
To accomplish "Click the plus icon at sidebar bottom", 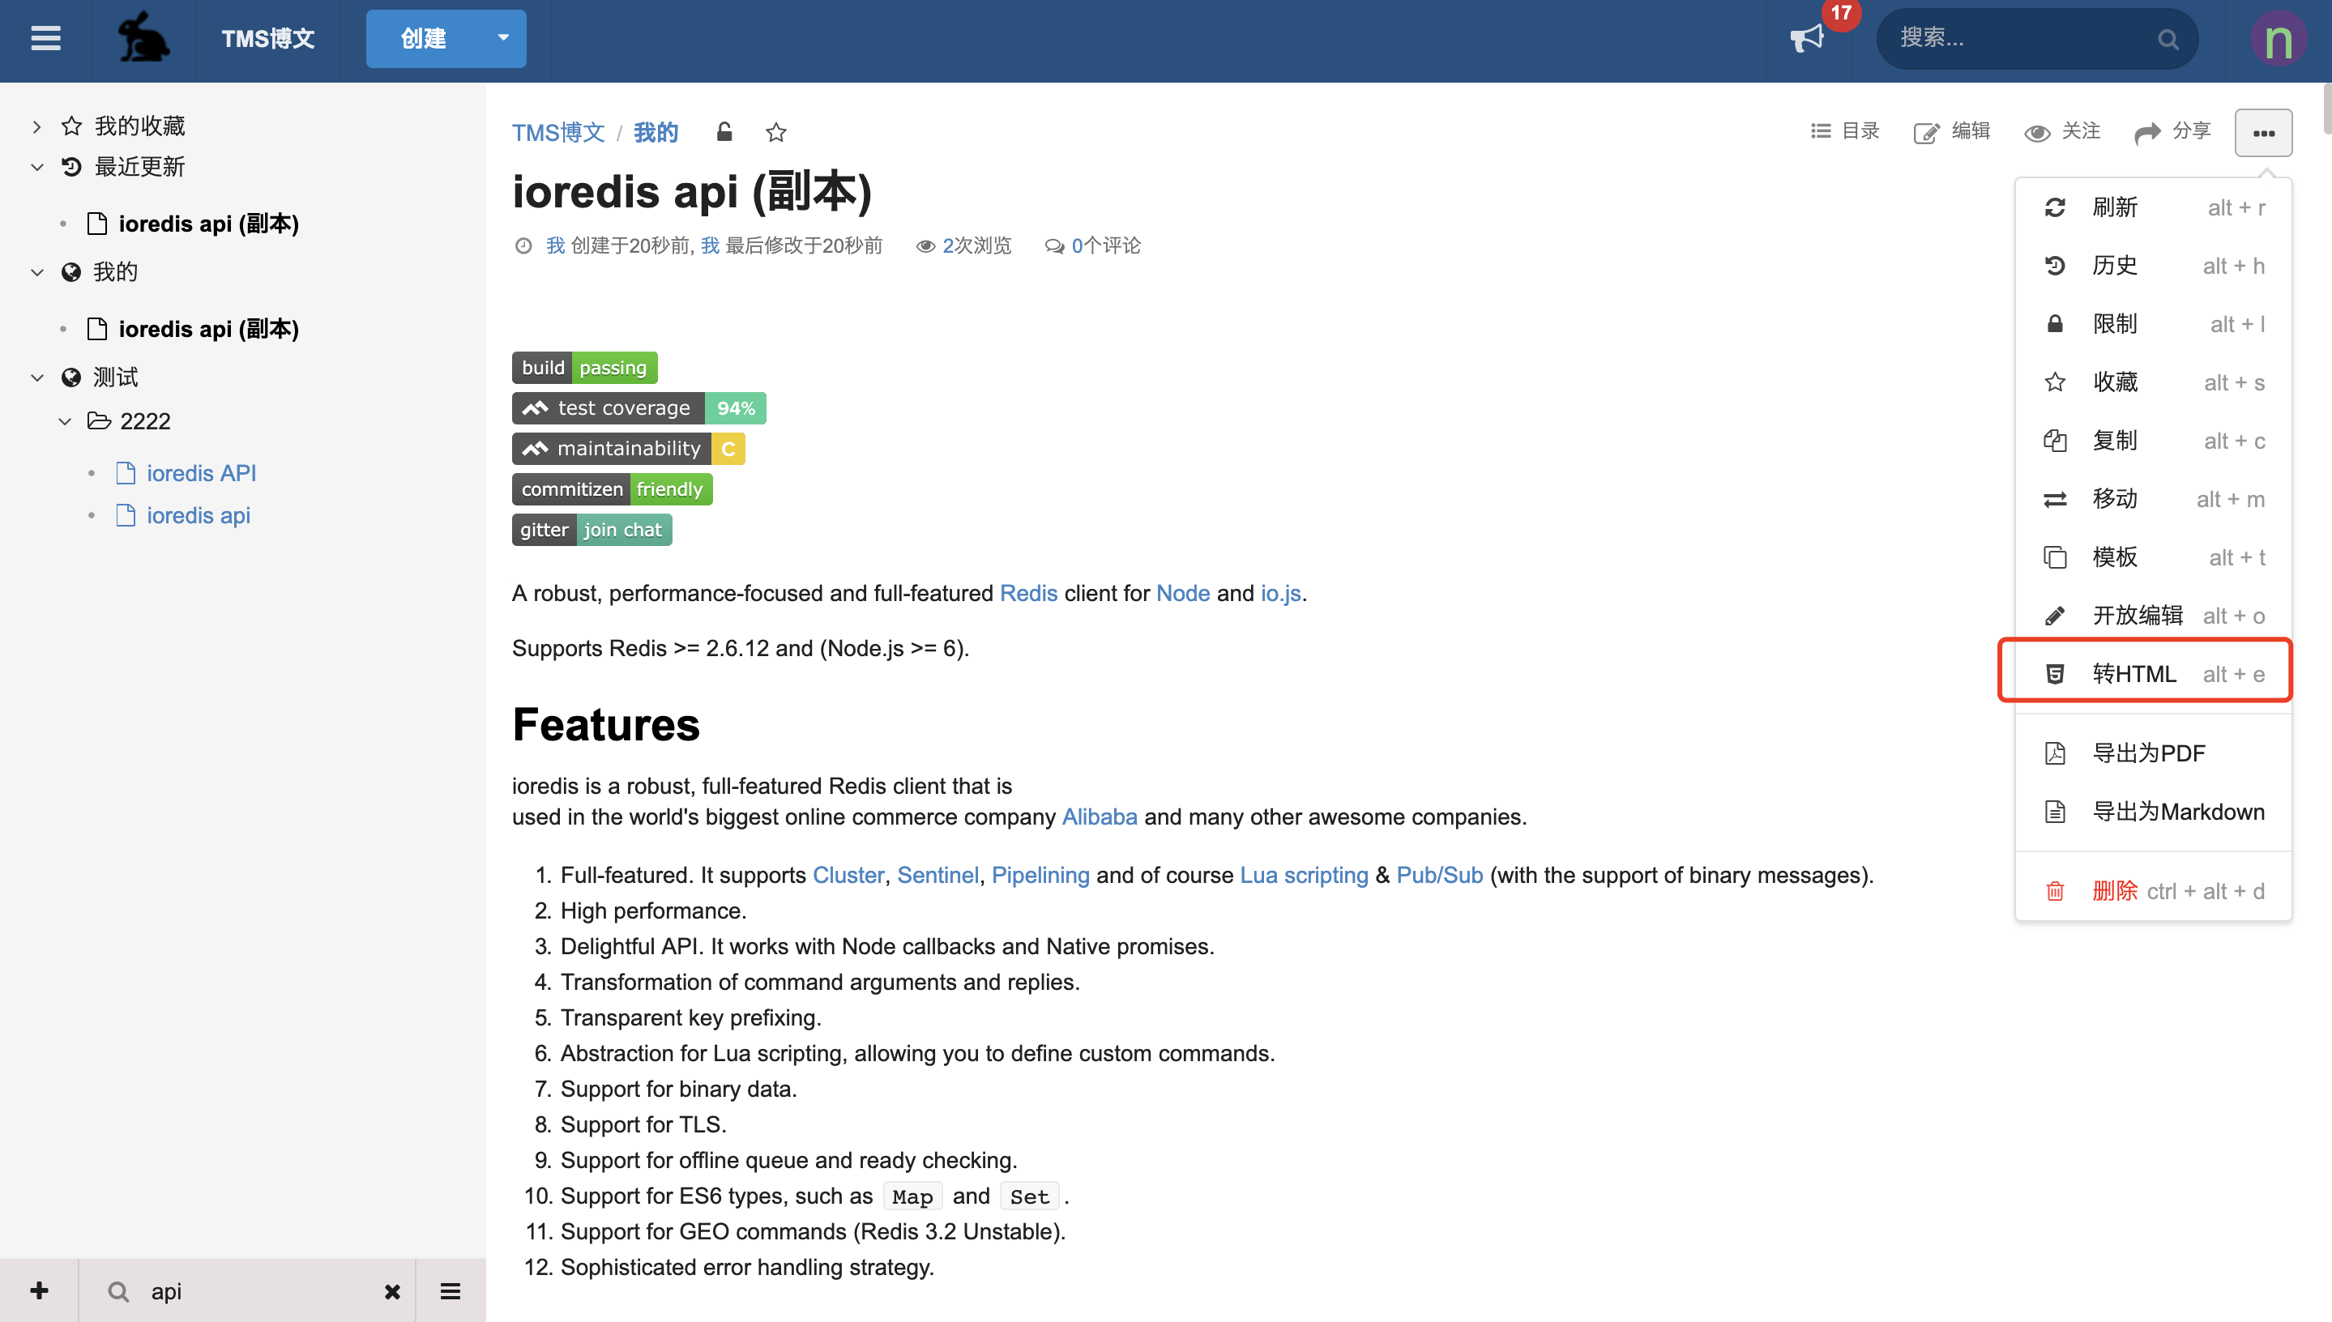I will coord(39,1290).
